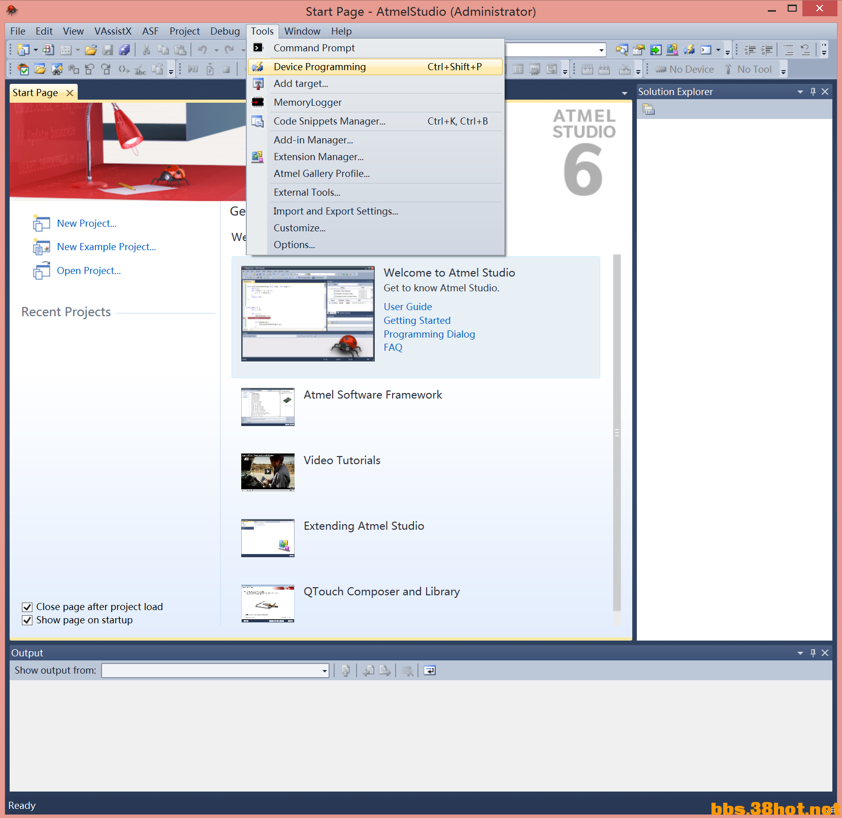Open the Solution Explorer window options arrow
Viewport: 842px width, 818px height.
coord(800,92)
